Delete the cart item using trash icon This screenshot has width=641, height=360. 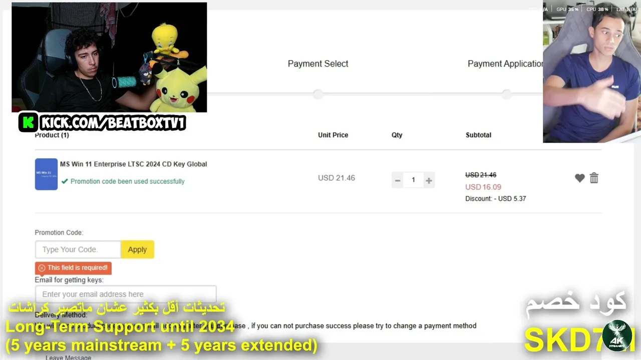click(594, 178)
